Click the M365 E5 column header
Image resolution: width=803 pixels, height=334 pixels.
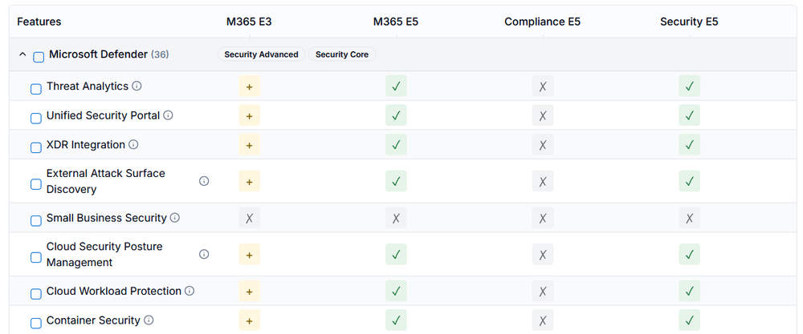click(396, 22)
